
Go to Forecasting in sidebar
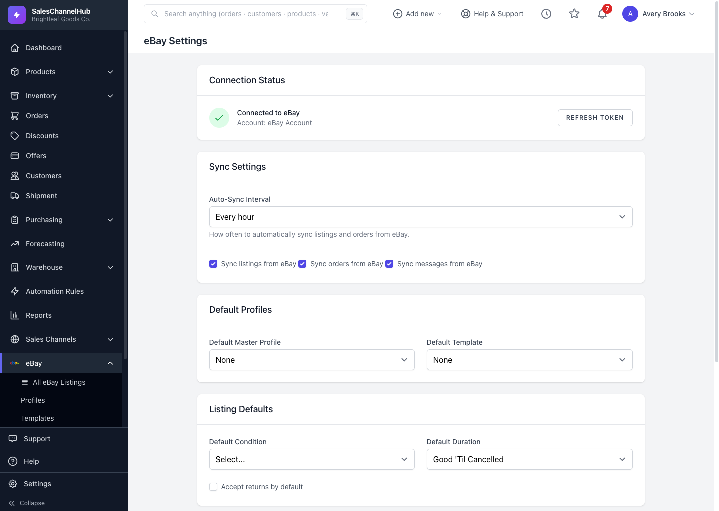(x=61, y=244)
